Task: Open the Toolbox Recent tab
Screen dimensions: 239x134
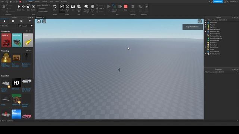Action: coord(21,21)
